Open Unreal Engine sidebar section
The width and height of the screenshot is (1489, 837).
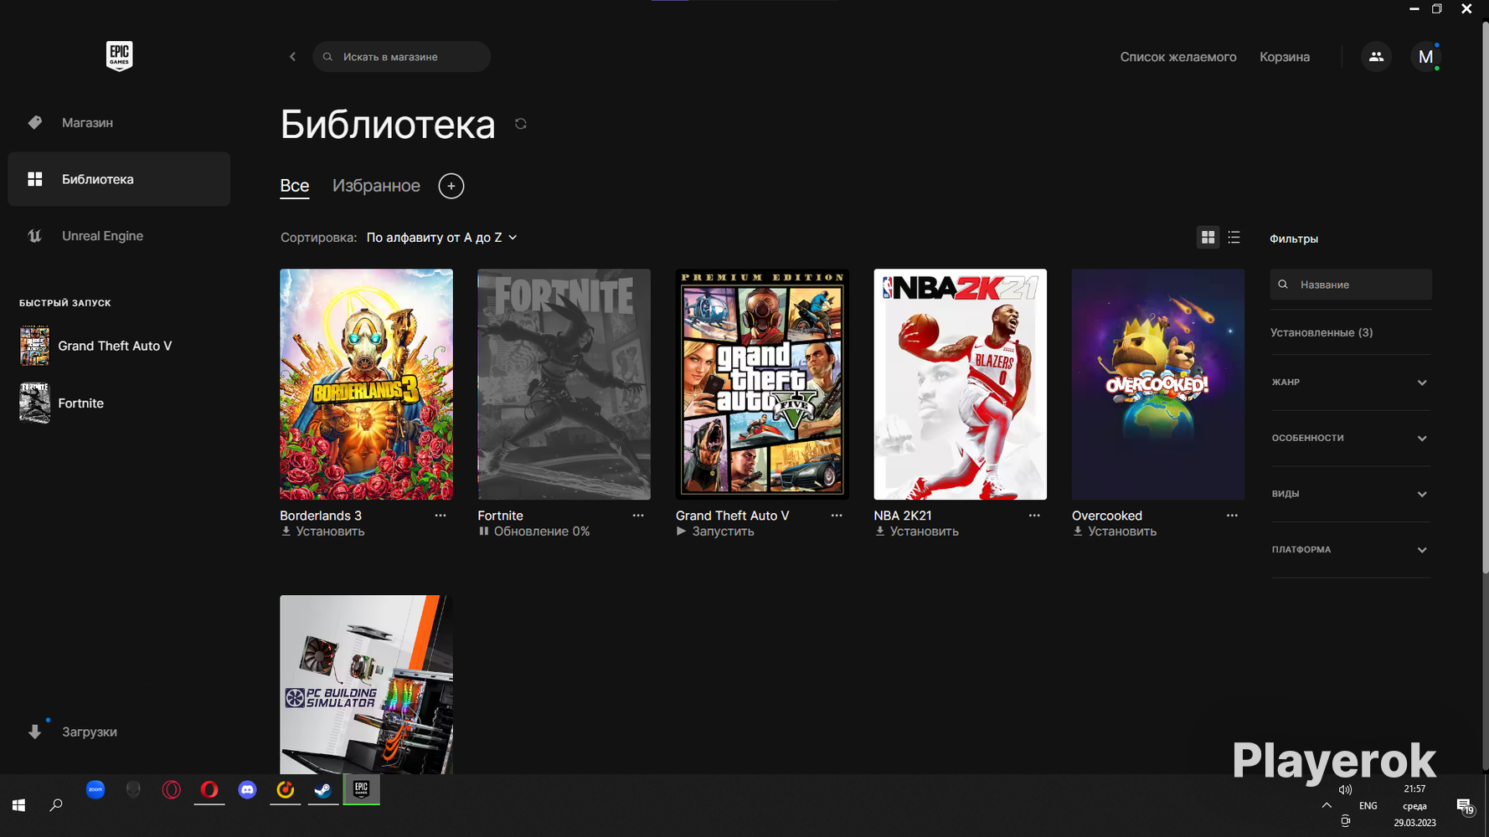point(119,236)
